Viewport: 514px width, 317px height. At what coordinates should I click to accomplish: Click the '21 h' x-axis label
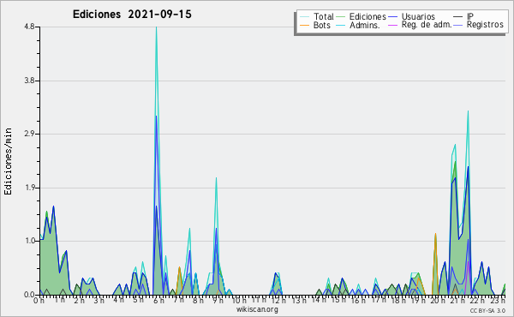coord(457,300)
